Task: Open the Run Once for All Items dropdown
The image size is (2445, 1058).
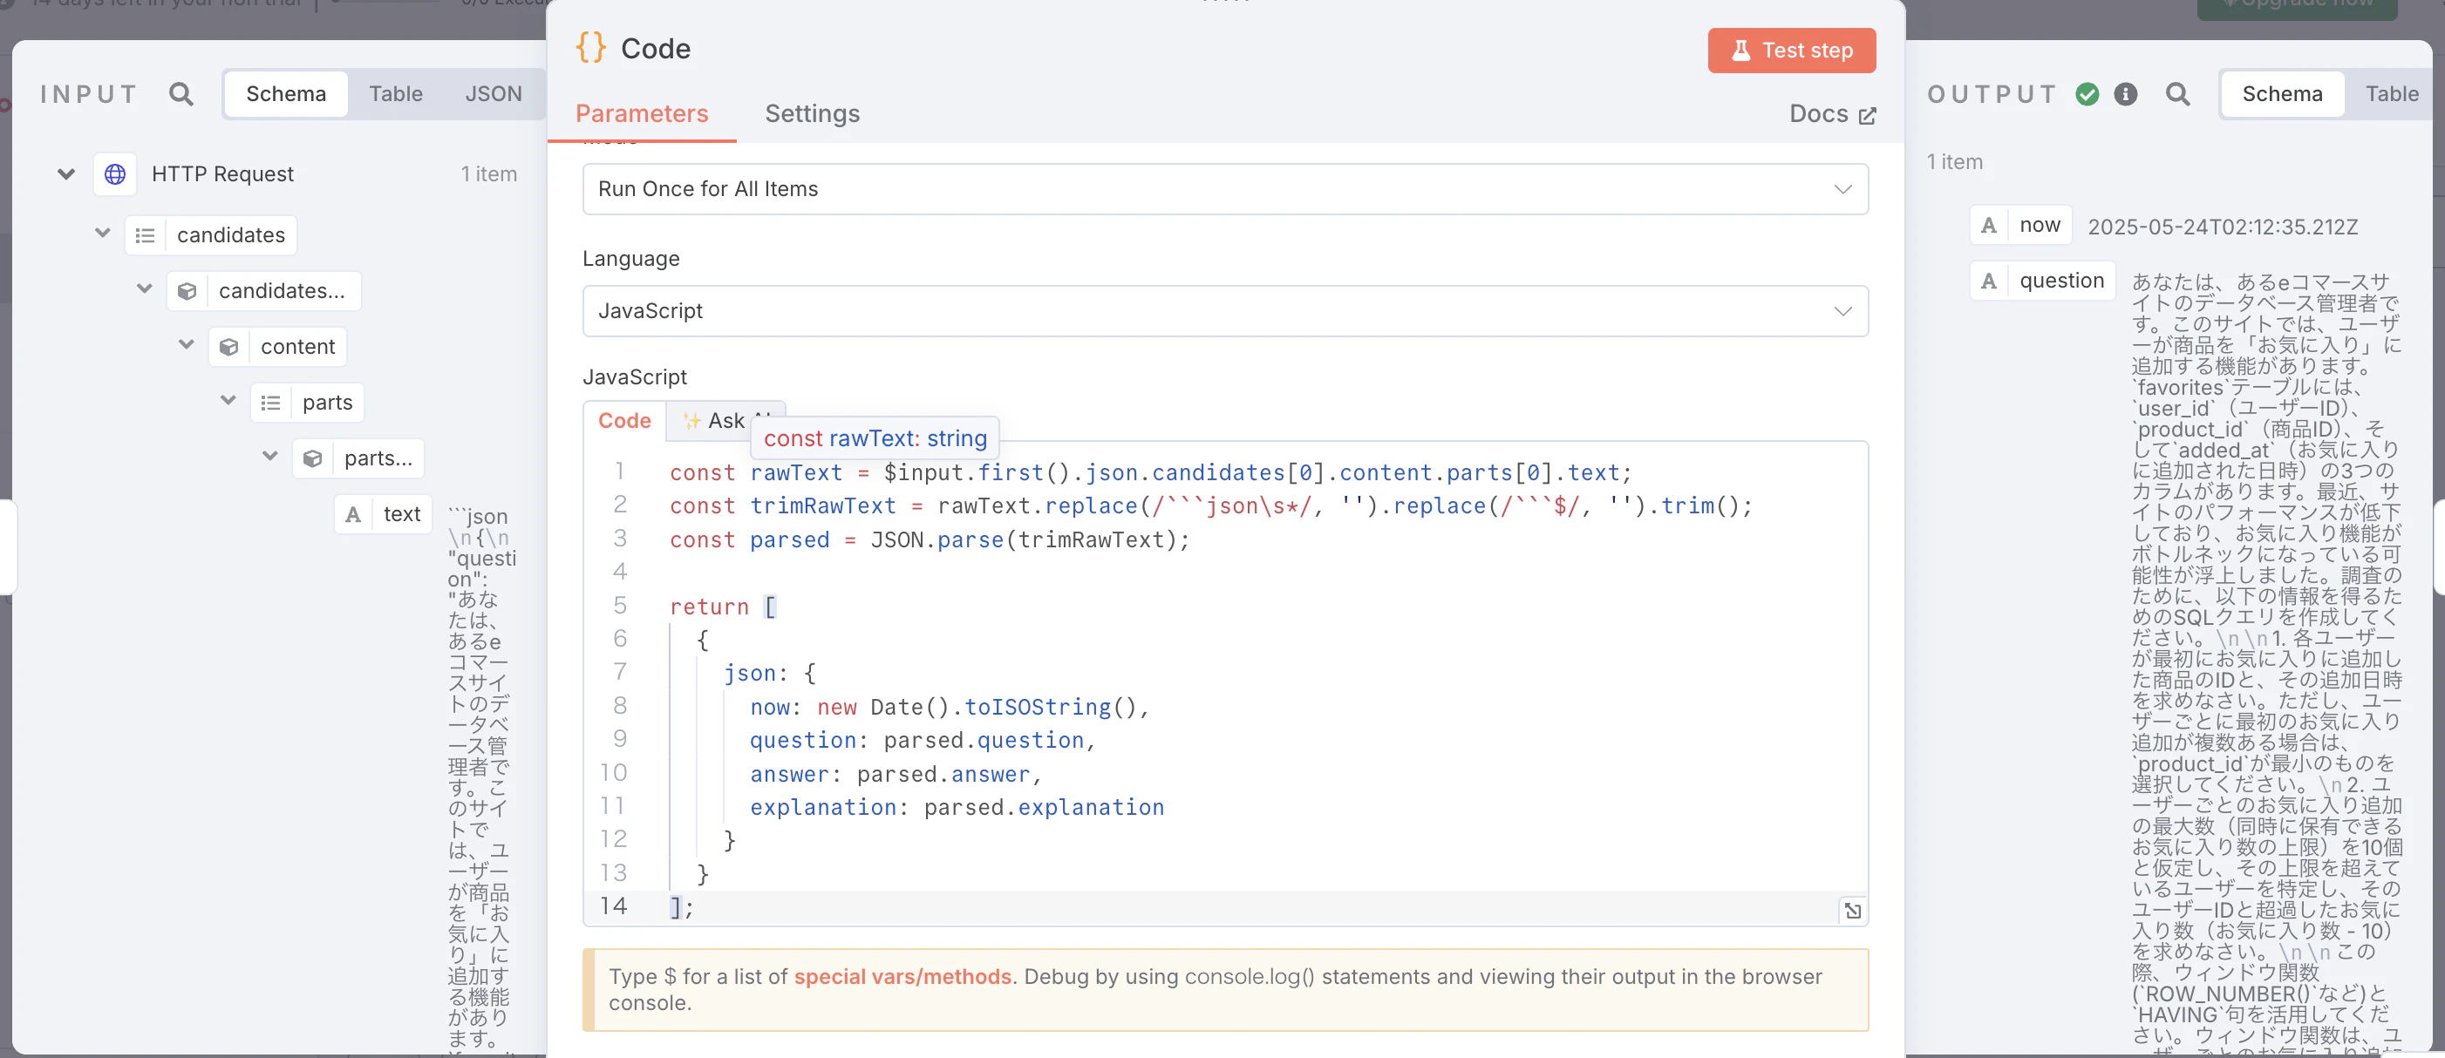Action: click(1224, 189)
